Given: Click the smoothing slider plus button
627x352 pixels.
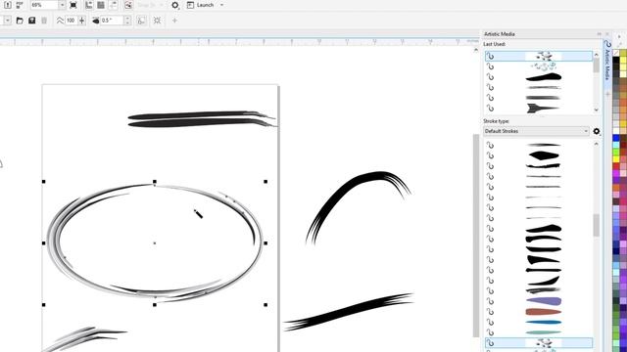Looking at the screenshot, I should (81, 21).
